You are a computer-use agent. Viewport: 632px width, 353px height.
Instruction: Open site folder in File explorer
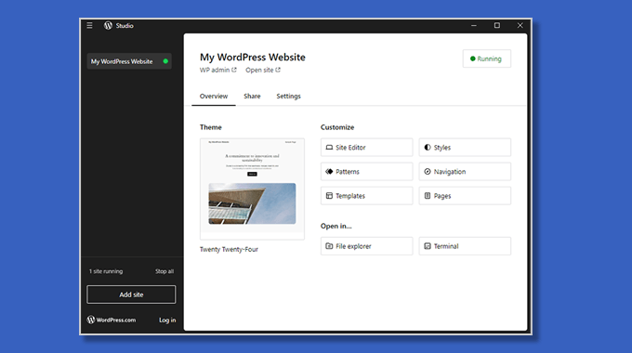coord(366,246)
